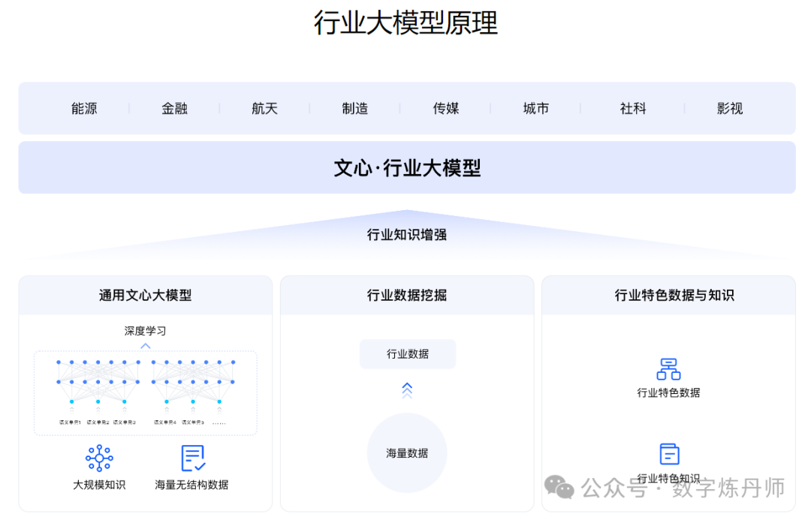The height and width of the screenshot is (520, 811).
Task: Click the unstructured data document checkmark icon
Action: click(193, 458)
